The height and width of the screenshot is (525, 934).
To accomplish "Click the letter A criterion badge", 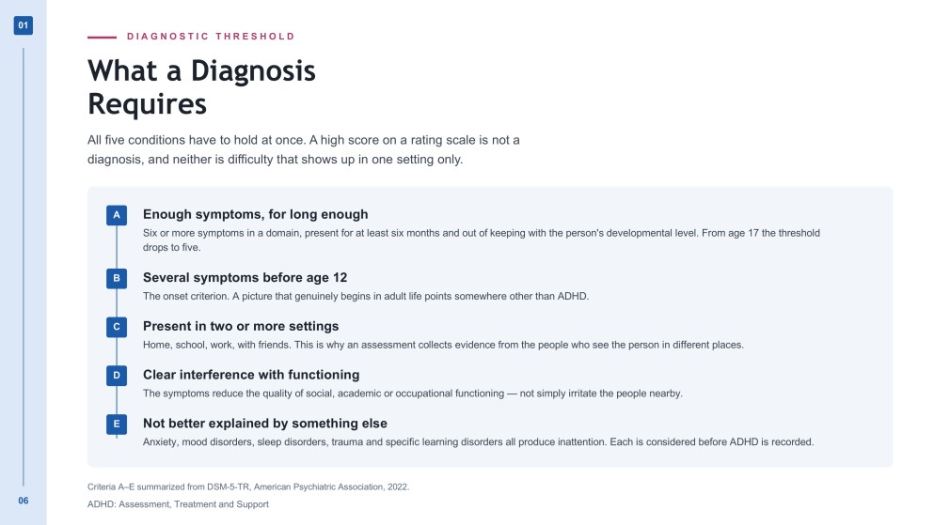I will coord(117,215).
